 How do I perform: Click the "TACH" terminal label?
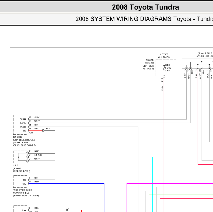point(23,127)
